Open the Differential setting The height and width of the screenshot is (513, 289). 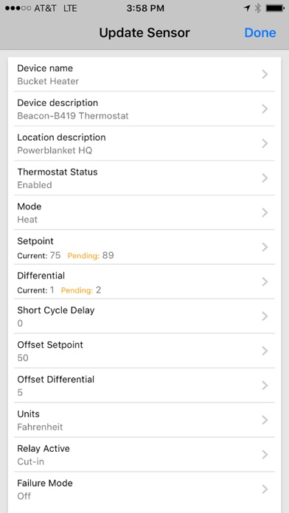(x=144, y=282)
